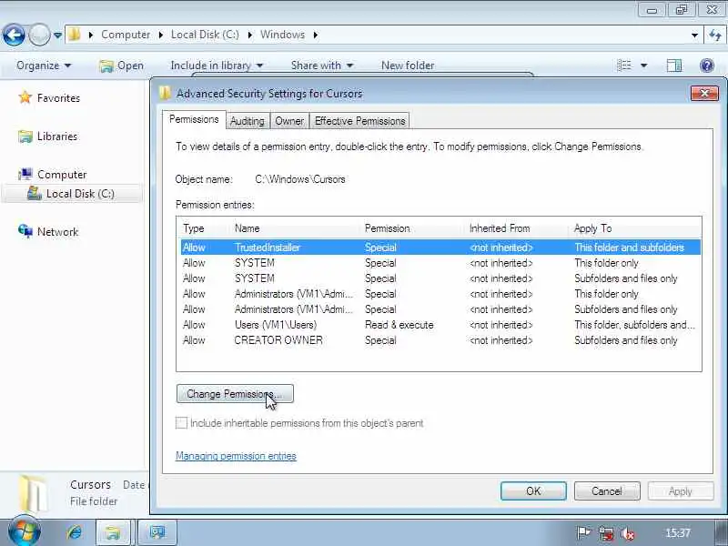
Task: Switch to the Owner tab
Action: coord(289,121)
